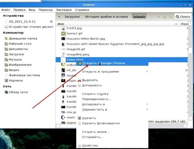
Task: Open the 'Правка' menu
Action: (19, 10)
